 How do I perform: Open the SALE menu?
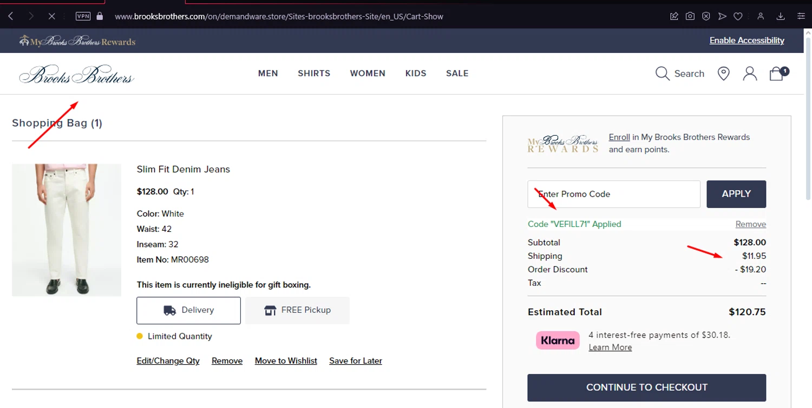tap(457, 73)
